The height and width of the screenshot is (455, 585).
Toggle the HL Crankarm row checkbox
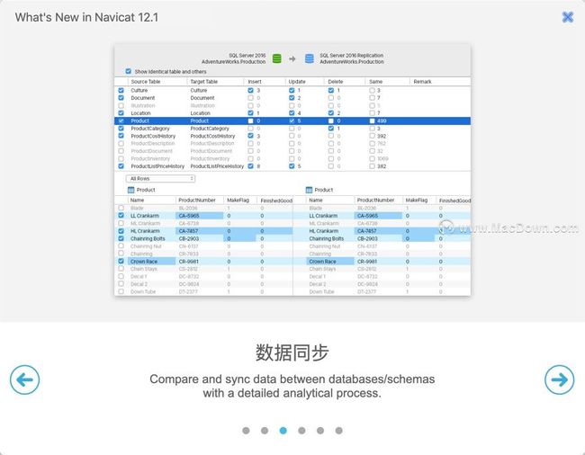point(121,231)
